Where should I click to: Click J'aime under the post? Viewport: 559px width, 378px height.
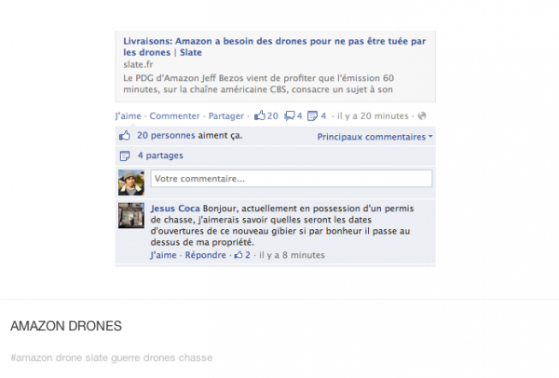pos(128,115)
